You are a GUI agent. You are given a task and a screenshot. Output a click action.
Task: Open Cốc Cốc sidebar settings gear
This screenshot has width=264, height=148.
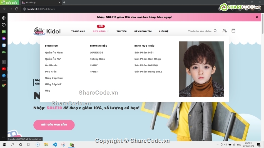[x=4, y=18]
